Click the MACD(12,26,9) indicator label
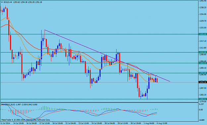Screen dimensions: 207x125 [x=8, y=105]
